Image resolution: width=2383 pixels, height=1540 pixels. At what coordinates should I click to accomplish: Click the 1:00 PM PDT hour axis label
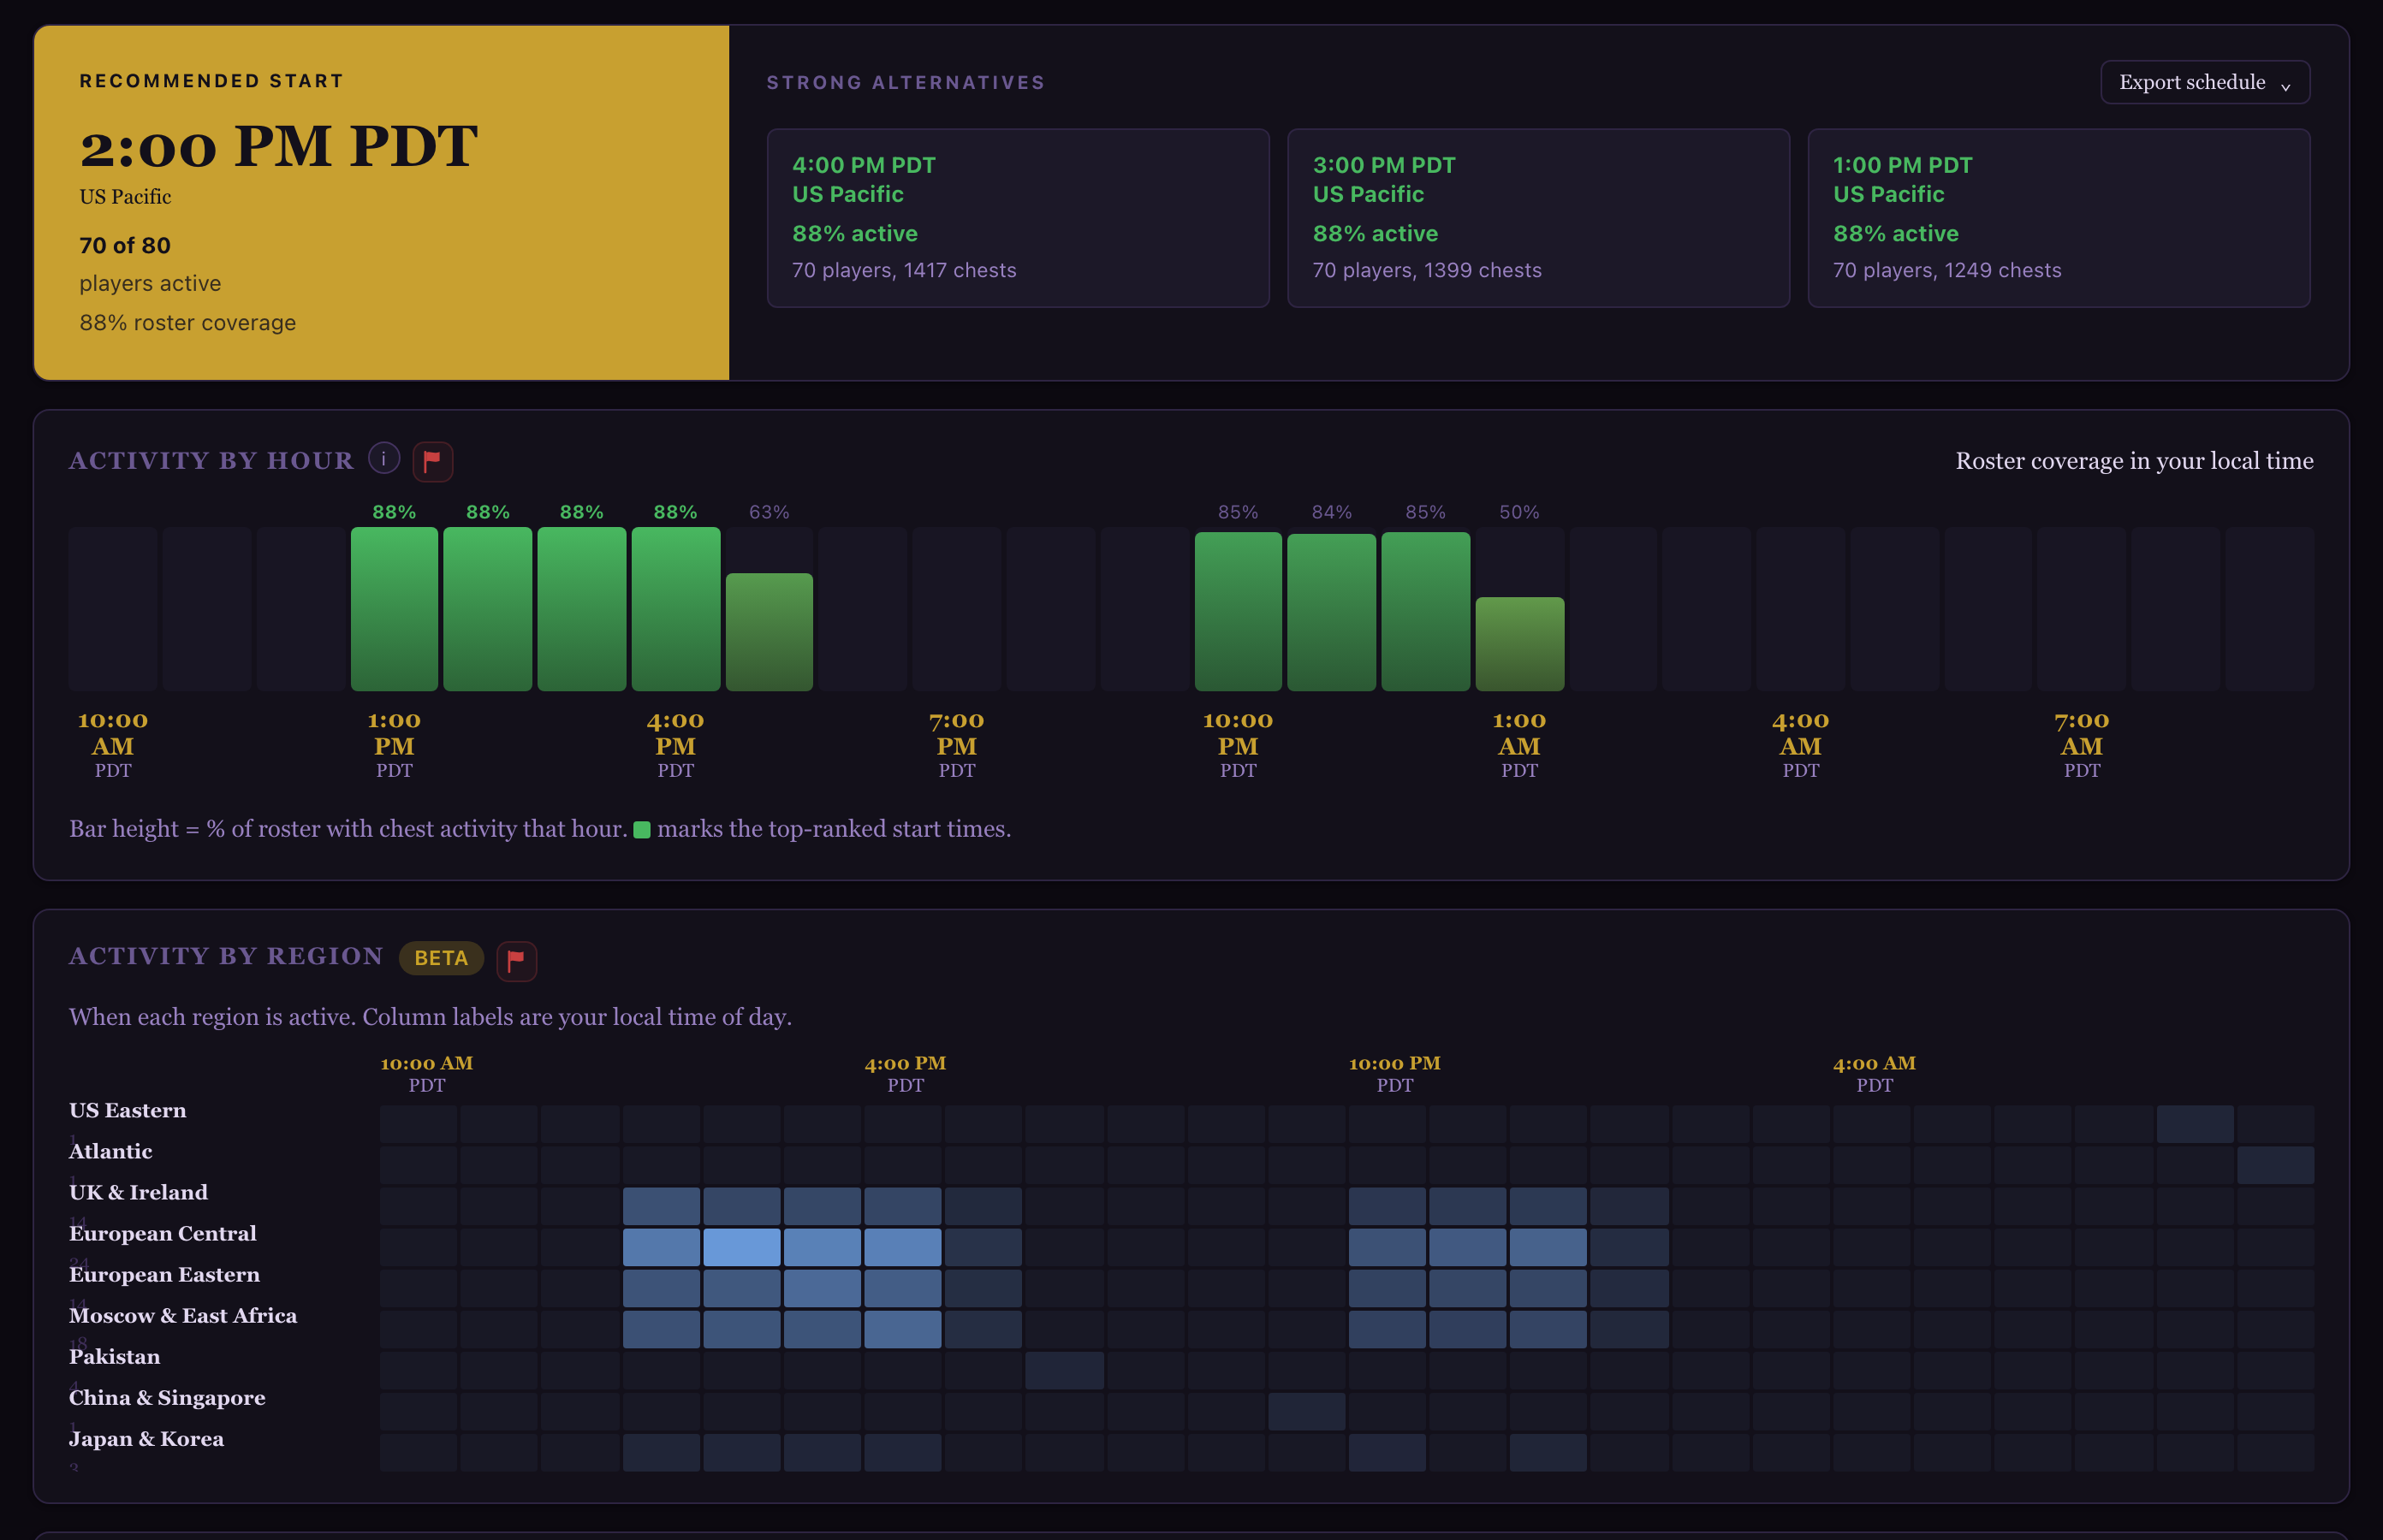tap(394, 744)
